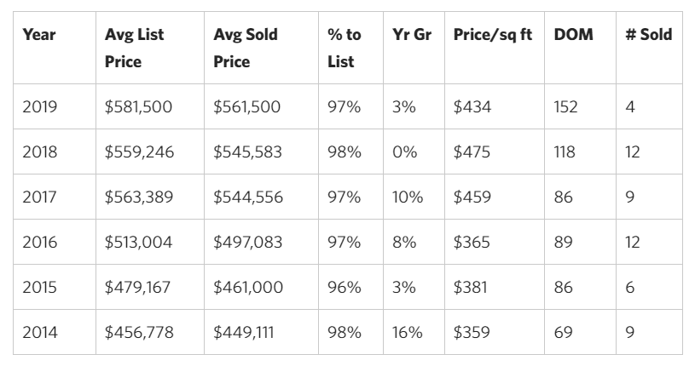Screen dimensions: 695x366
Task: Click the $581,500 list price cell
Action: pos(138,107)
